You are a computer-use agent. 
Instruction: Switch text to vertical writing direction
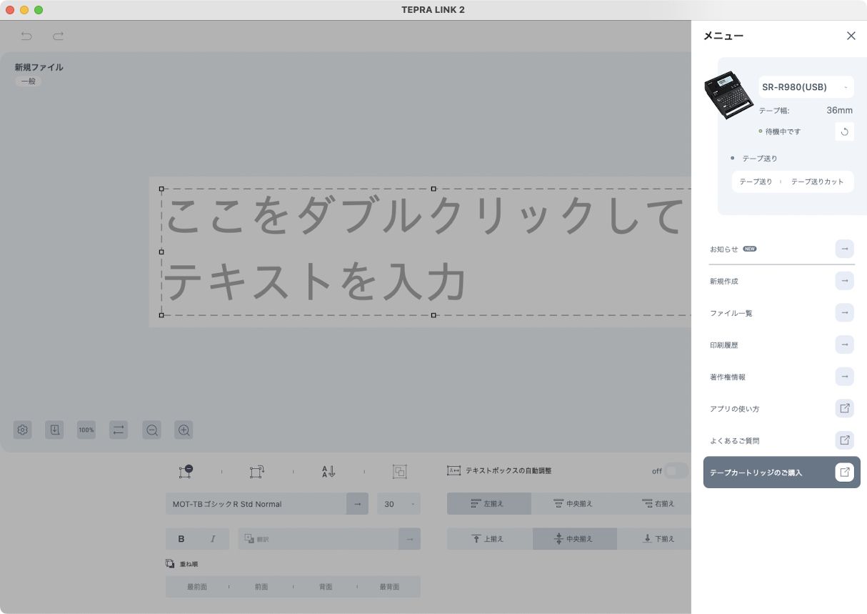click(327, 472)
